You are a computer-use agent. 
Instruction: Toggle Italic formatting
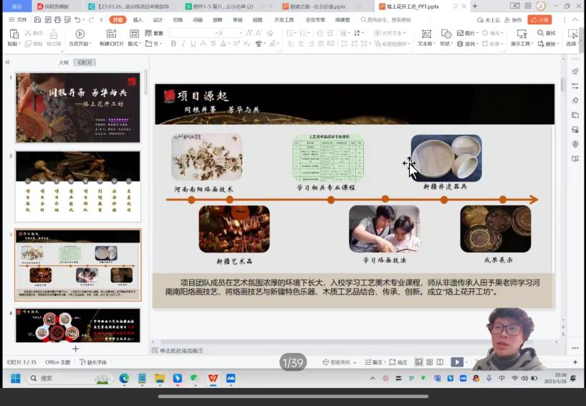click(x=183, y=44)
